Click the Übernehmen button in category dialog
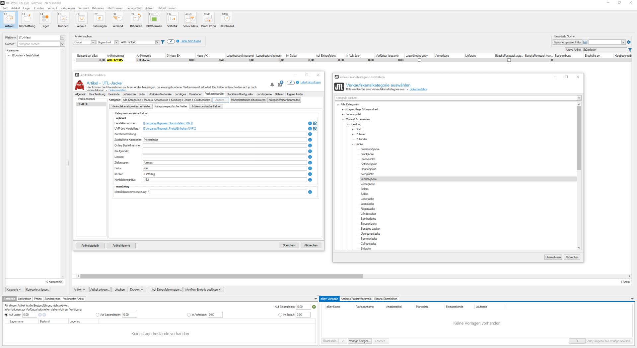Image resolution: width=637 pixels, height=348 pixels. 553,257
